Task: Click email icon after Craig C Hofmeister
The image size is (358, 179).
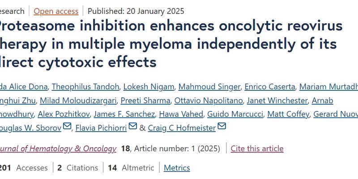Action: [x=222, y=127]
